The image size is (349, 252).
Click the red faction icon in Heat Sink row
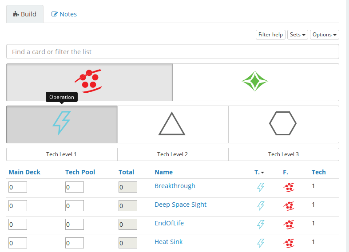point(289,243)
